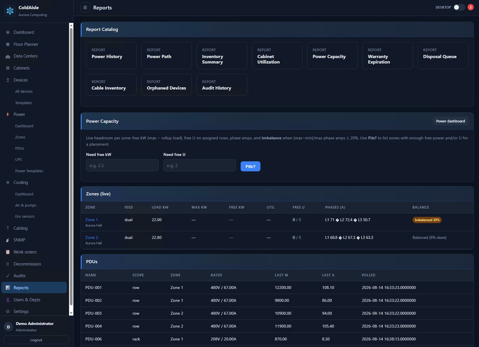Open the Zone 2 link
The image size is (479, 347).
(x=92, y=238)
